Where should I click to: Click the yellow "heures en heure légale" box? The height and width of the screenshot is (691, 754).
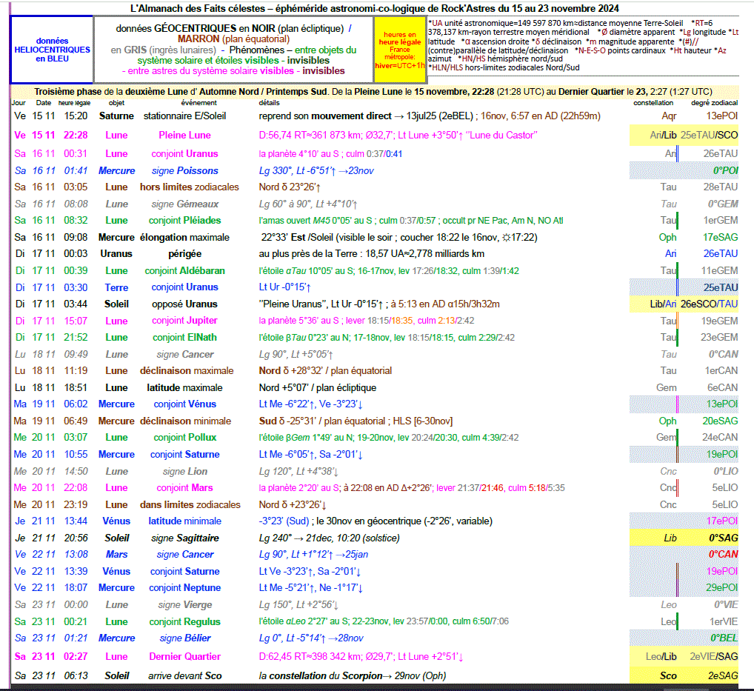(x=400, y=50)
